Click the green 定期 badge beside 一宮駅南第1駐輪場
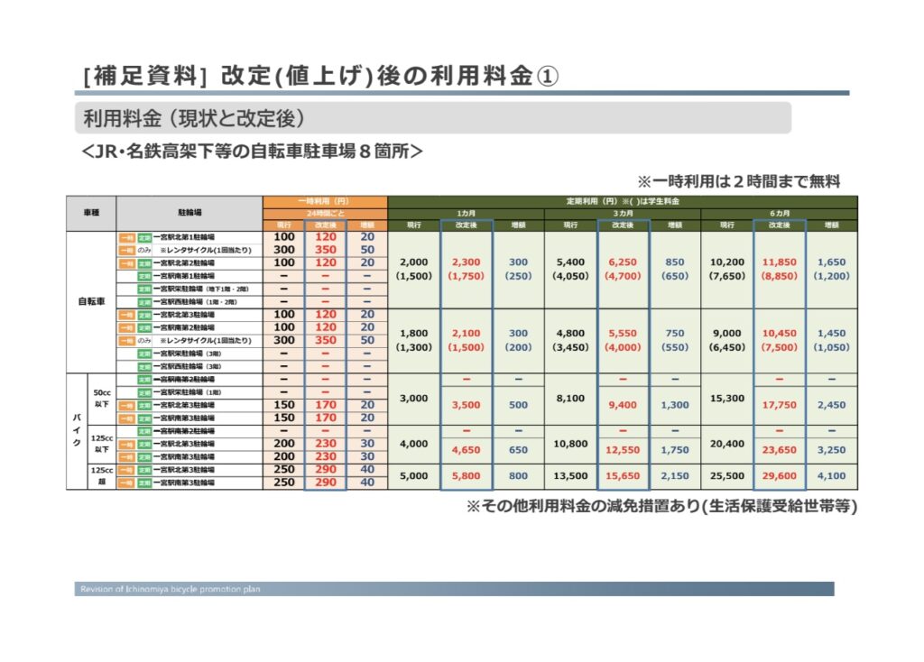924x662 pixels. pos(143,276)
